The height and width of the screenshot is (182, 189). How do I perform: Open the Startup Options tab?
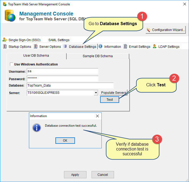(x=17, y=47)
